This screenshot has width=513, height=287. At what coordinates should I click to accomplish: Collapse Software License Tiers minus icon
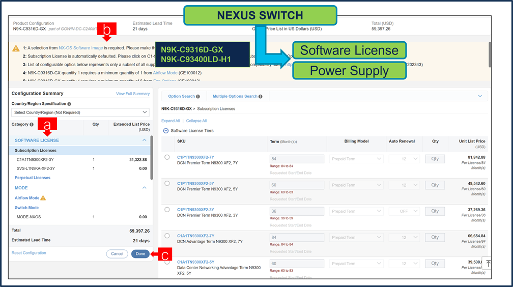[x=166, y=131]
